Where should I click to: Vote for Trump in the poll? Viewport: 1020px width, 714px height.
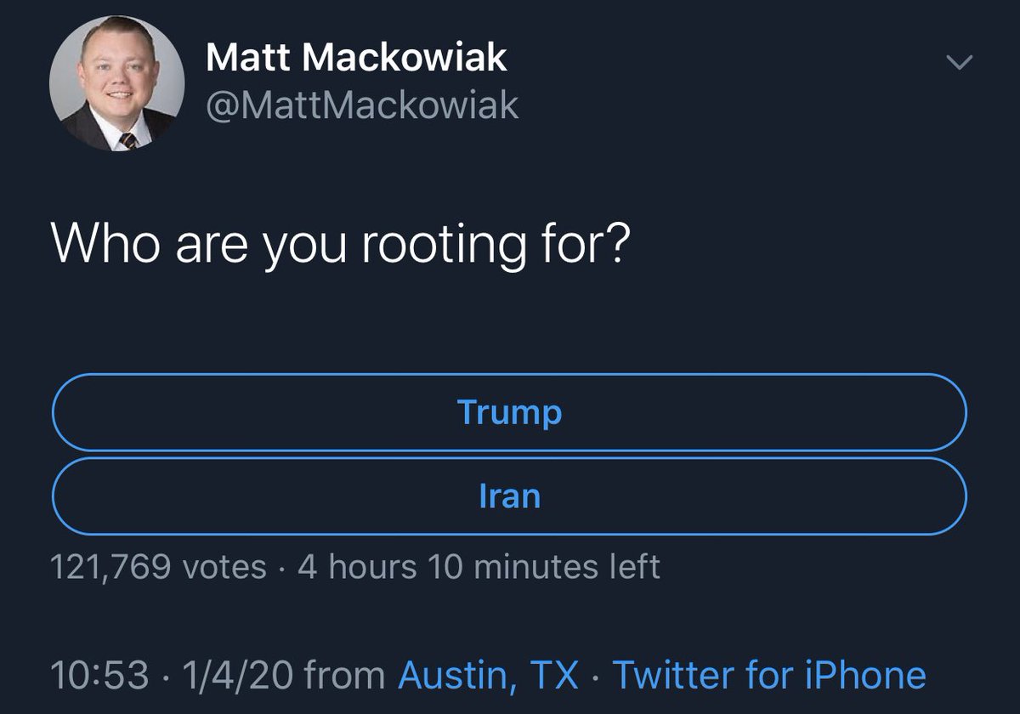[509, 412]
